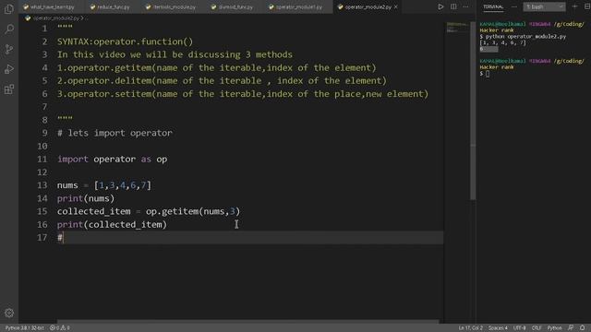The image size is (591, 332).
Task: Change the Python language mode
Action: [554, 328]
